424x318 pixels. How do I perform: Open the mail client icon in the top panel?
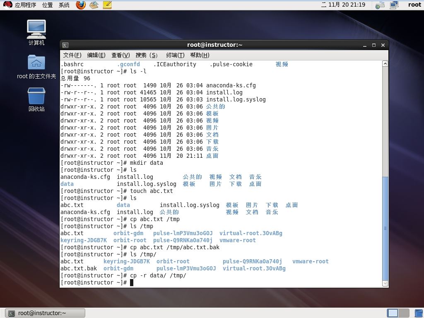point(94,5)
